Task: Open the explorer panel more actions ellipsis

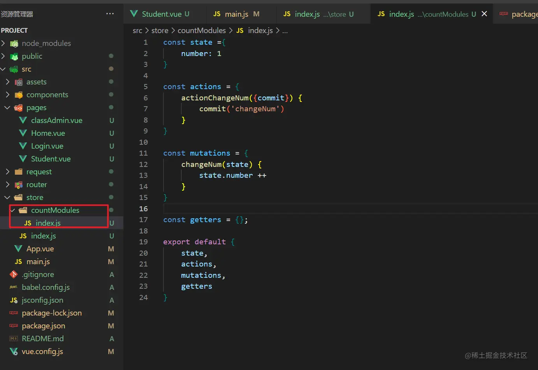Action: click(x=110, y=14)
